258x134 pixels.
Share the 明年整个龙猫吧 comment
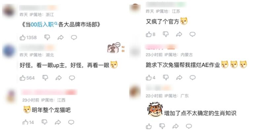[x=58, y=122]
